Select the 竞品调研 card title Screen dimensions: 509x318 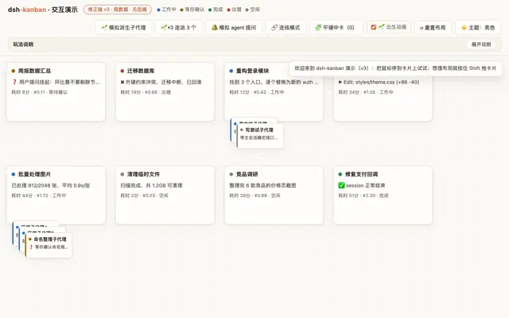pyautogui.click(x=247, y=174)
